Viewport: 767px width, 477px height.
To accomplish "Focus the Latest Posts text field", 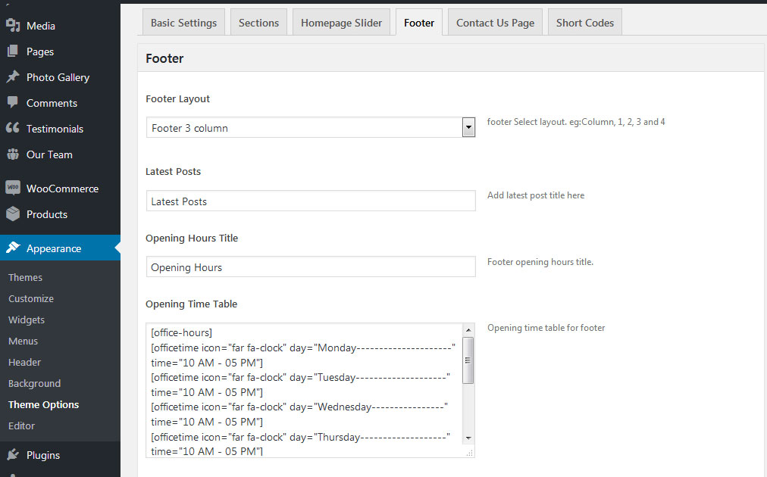I will (311, 201).
